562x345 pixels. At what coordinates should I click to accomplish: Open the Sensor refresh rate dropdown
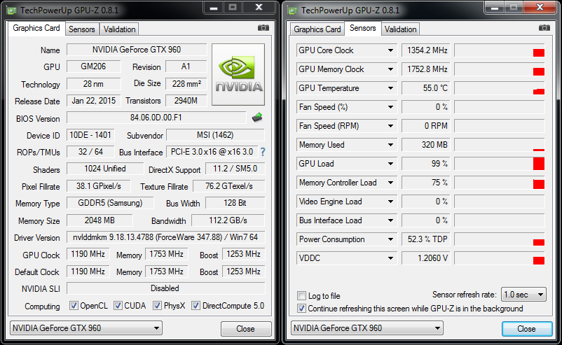523,295
